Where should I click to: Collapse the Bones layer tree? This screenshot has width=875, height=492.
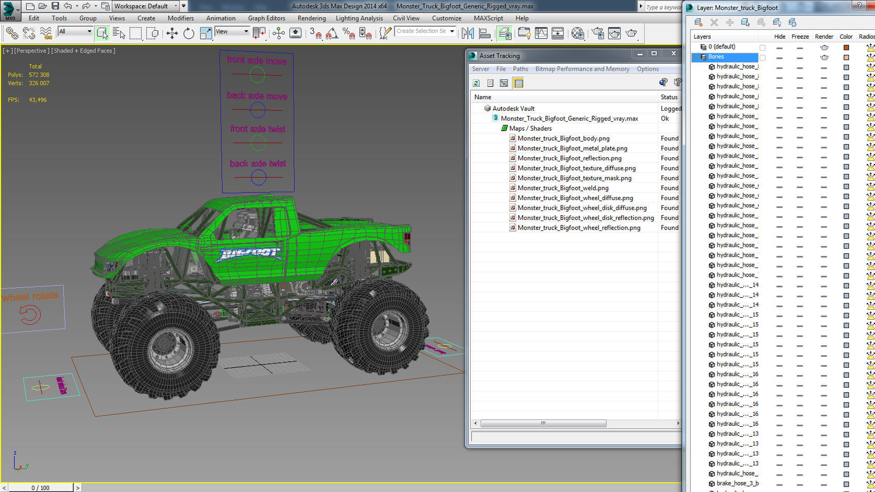click(695, 57)
